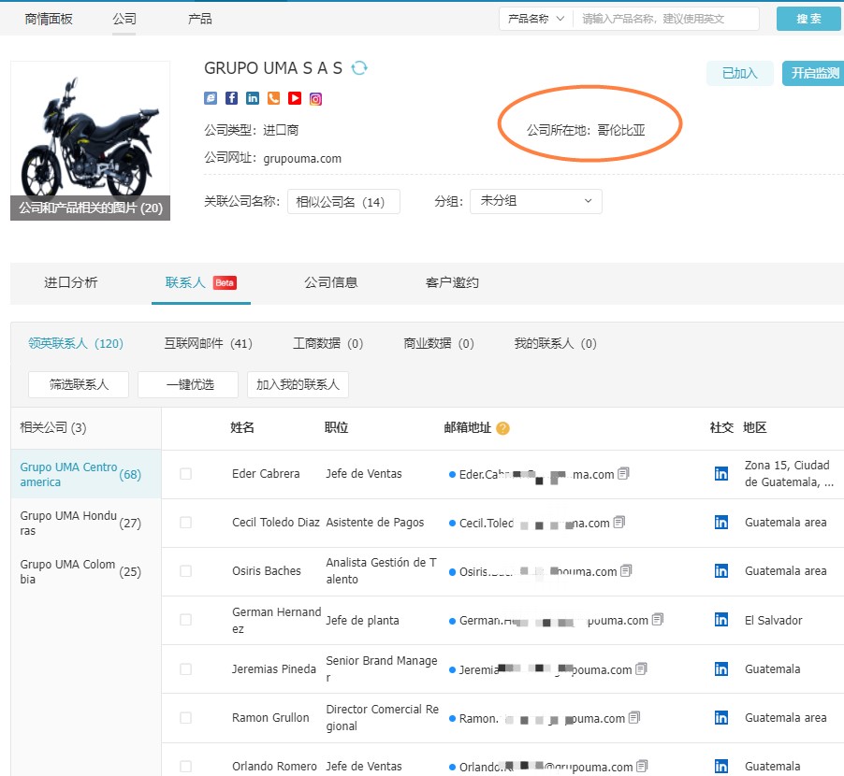Open the 产品名称 search type dropdown
Screen dimensions: 844x776
click(x=535, y=19)
